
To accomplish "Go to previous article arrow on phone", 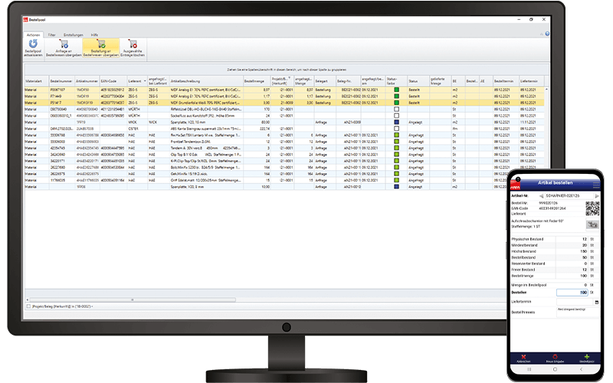I will click(x=542, y=196).
